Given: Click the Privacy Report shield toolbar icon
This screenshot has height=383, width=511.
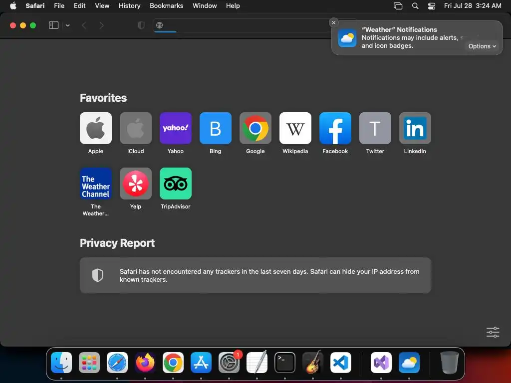Looking at the screenshot, I should point(141,25).
